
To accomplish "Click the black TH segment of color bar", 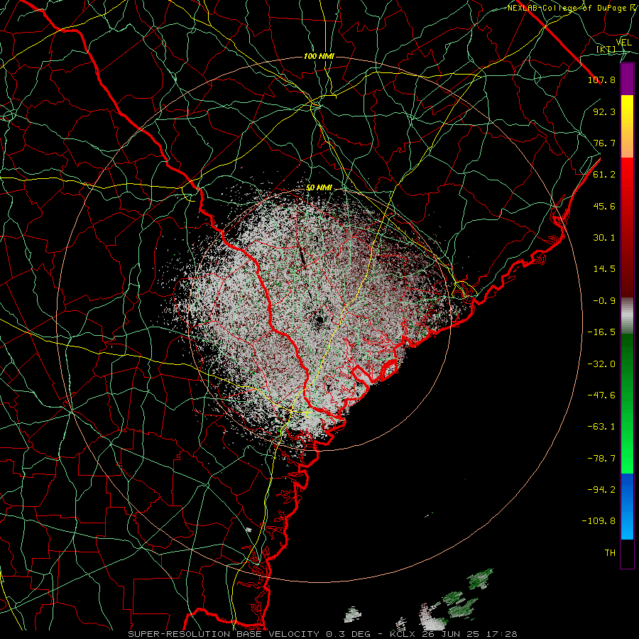I will [x=627, y=553].
